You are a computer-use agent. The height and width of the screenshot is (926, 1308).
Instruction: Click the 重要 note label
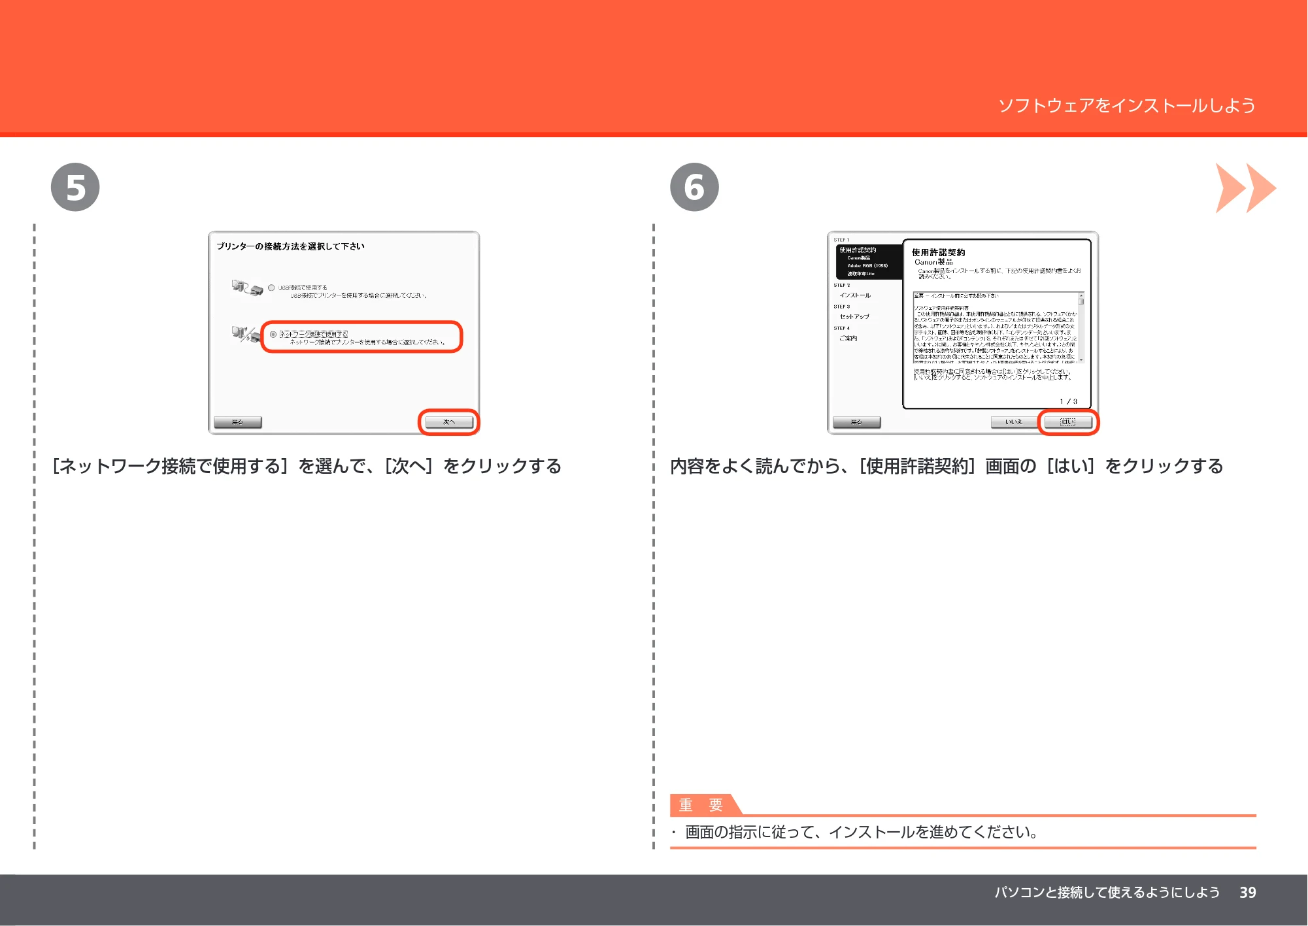click(701, 805)
